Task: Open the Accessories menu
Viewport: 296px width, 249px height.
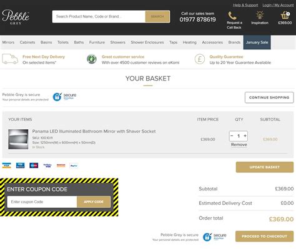Action: [x=212, y=42]
